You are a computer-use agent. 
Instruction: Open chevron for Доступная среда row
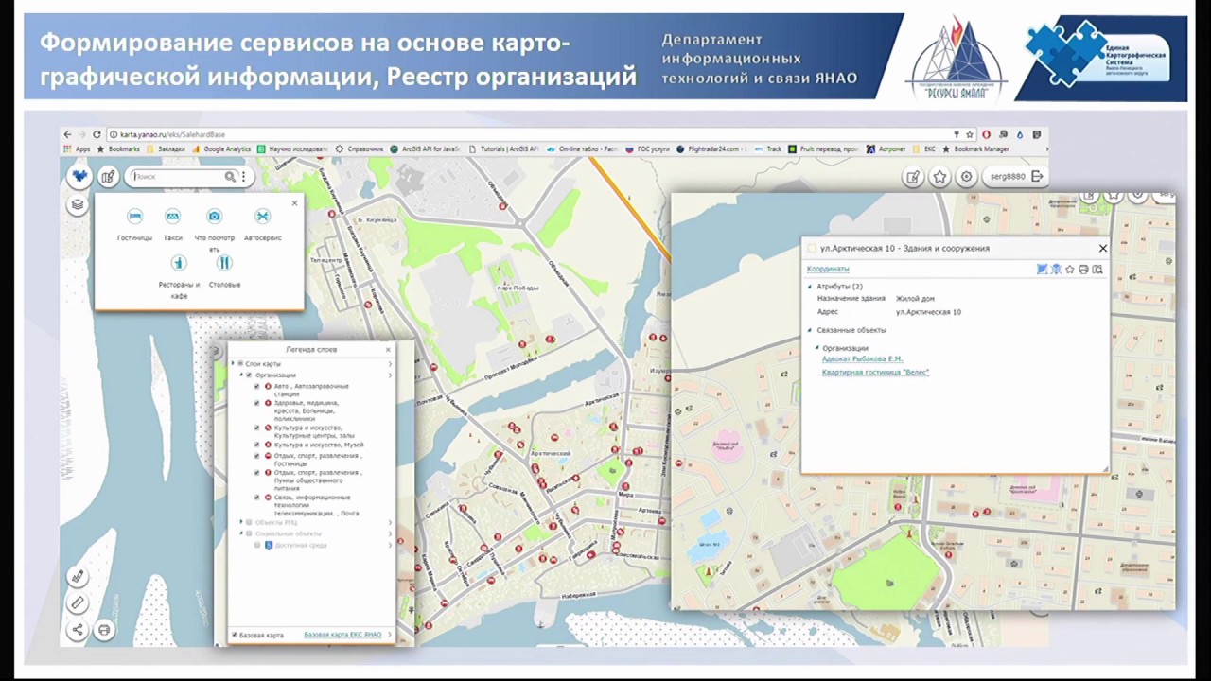pyautogui.click(x=390, y=545)
